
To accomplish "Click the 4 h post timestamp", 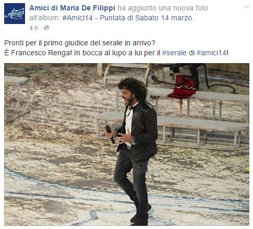I will pos(33,28).
